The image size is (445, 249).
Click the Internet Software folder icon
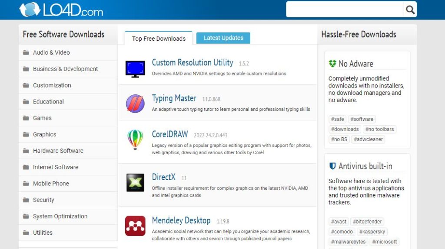26,167
